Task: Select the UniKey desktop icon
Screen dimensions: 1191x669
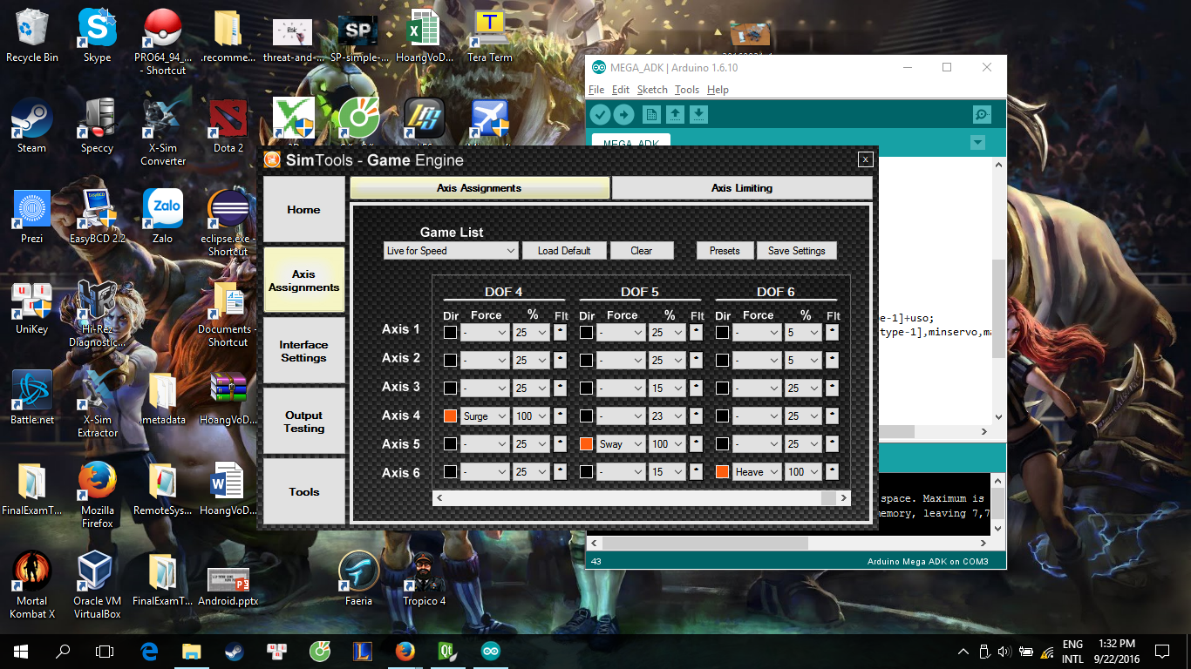Action: pyautogui.click(x=32, y=307)
